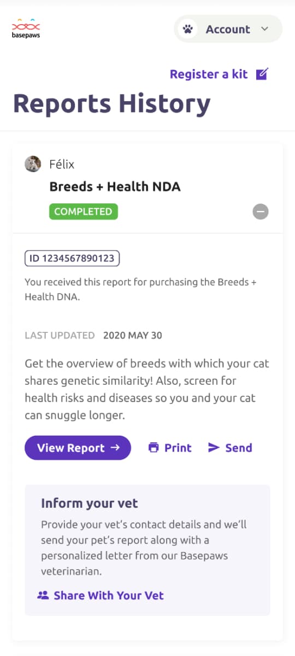Click the basepaws logo

26,30
